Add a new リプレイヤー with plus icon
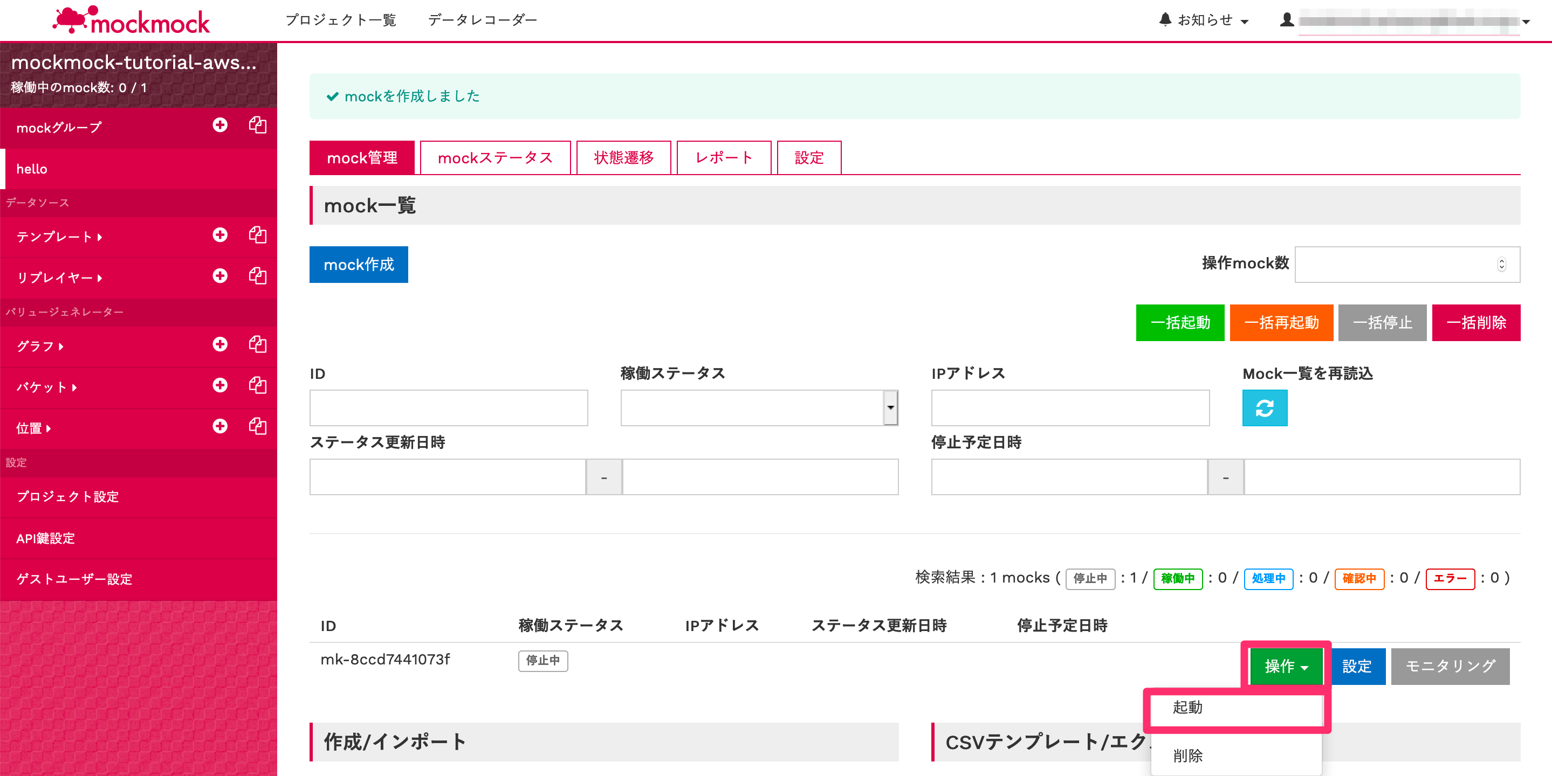Screen dimensions: 1552x776 [x=220, y=276]
